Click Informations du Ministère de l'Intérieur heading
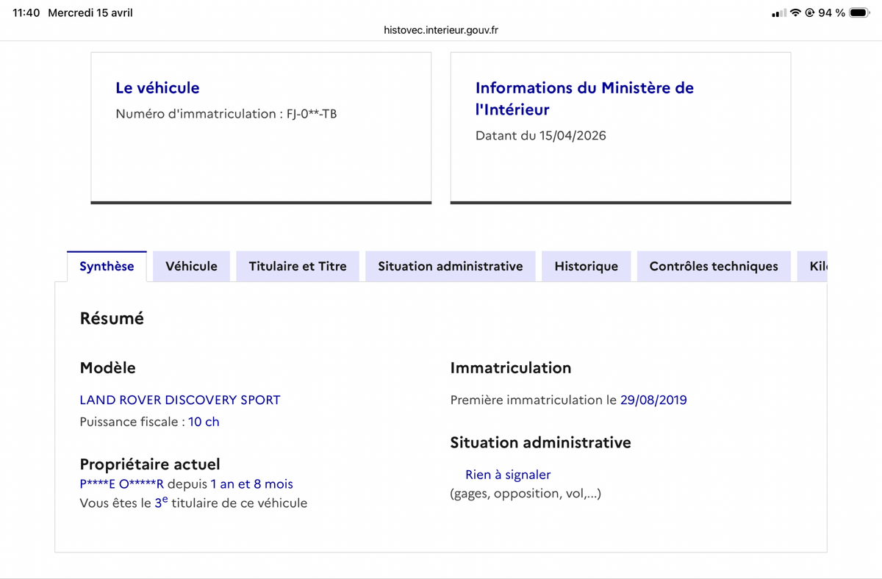Image resolution: width=882 pixels, height=579 pixels. tap(584, 98)
